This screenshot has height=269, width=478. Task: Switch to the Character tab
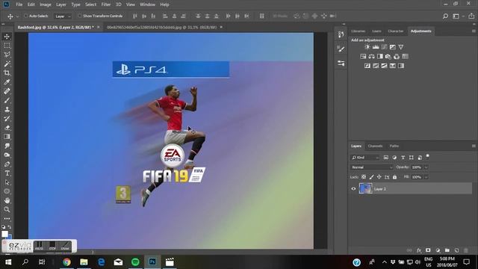coord(395,31)
